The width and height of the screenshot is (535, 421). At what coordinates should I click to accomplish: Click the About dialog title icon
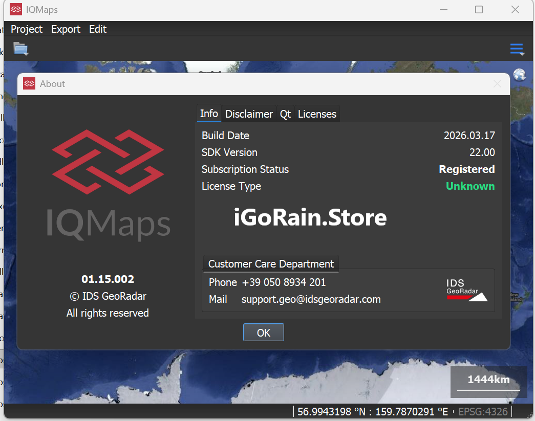[x=29, y=83]
